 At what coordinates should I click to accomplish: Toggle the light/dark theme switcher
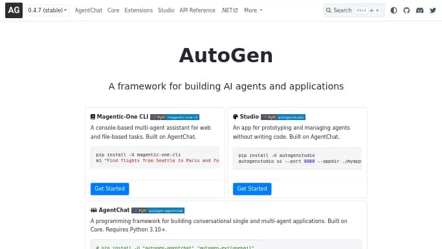tap(394, 10)
